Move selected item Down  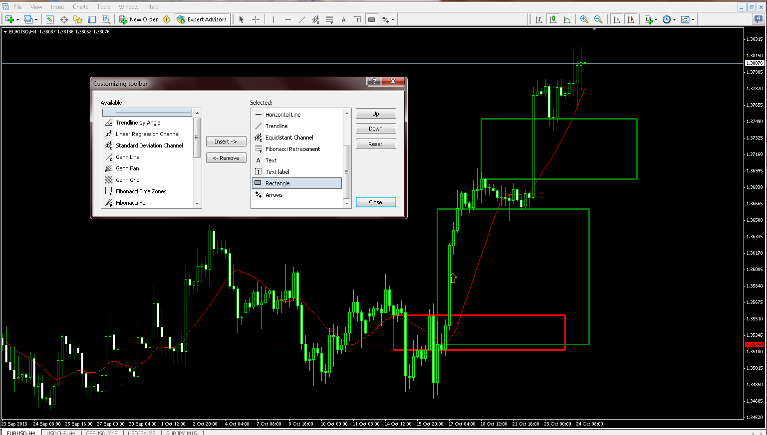pos(376,129)
